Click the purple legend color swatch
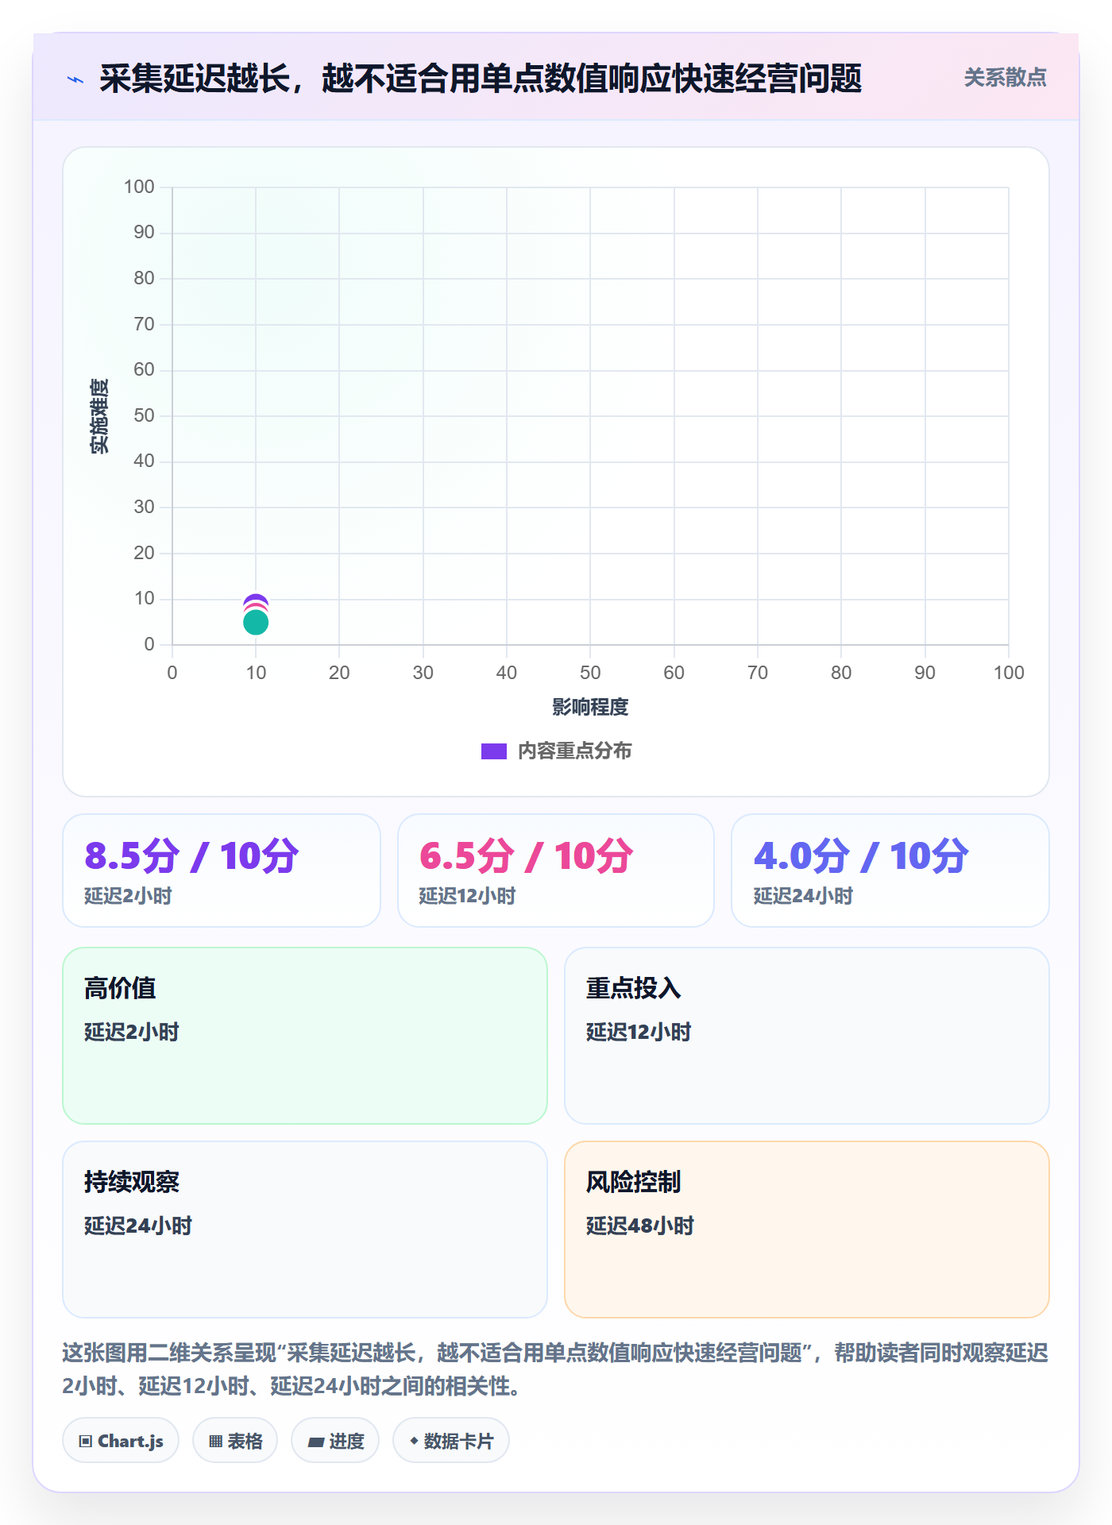 [x=494, y=751]
